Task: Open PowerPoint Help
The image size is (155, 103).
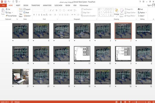Action: 140,2
